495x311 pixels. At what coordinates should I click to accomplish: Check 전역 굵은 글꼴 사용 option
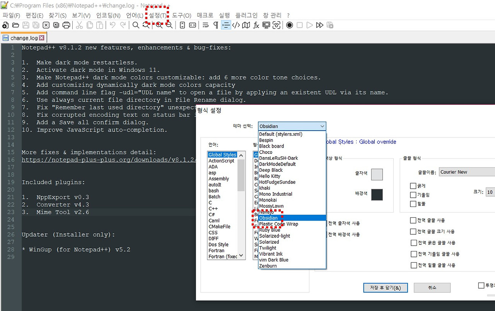pyautogui.click(x=414, y=243)
